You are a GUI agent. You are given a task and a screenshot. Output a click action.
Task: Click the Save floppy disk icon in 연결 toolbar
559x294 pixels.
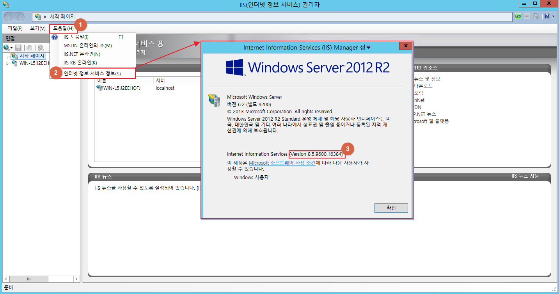18,47
